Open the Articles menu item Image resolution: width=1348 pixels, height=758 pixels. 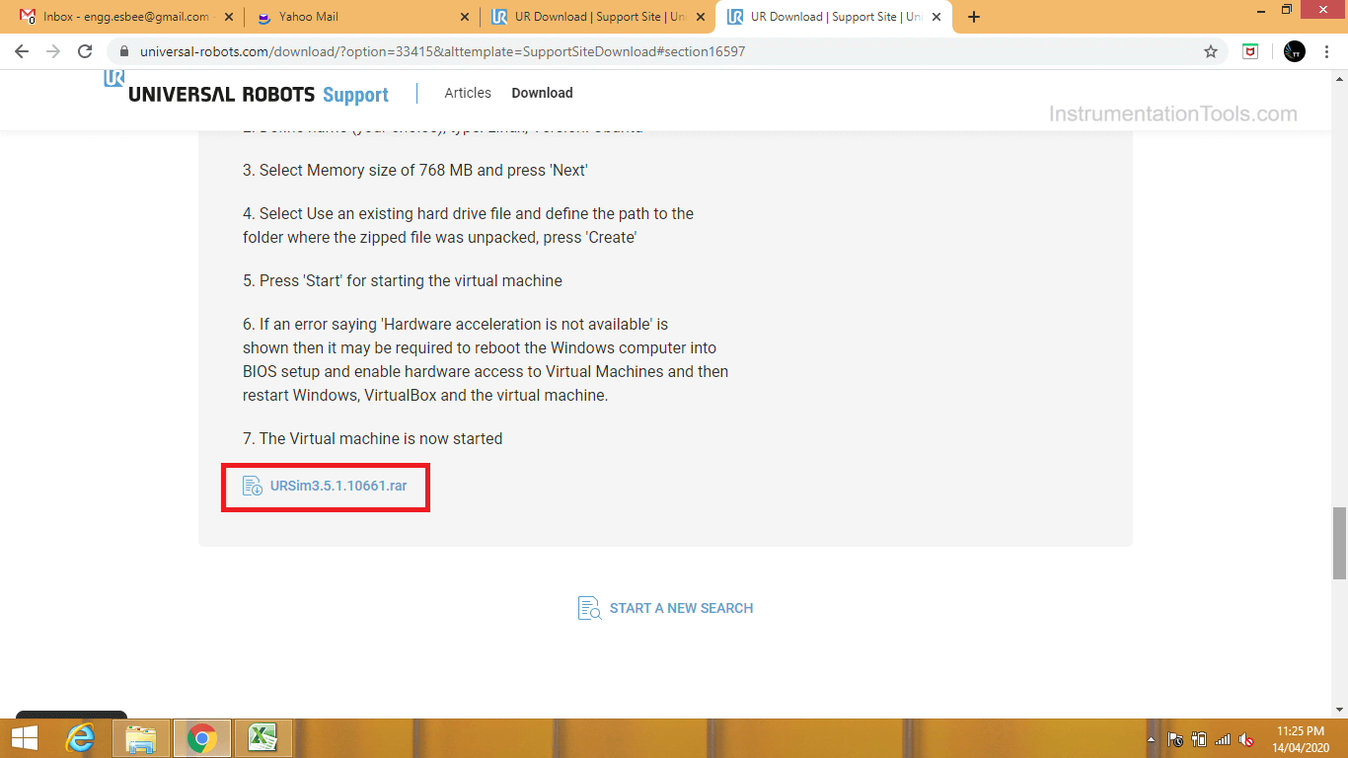coord(468,93)
